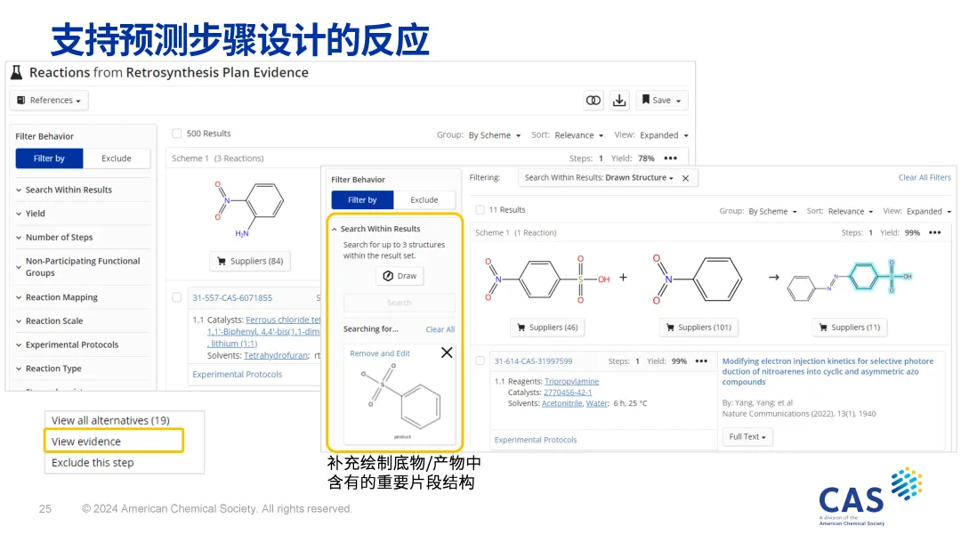Check the 11 Results select-all checkbox
Screen dimensions: 961x543
click(x=480, y=210)
